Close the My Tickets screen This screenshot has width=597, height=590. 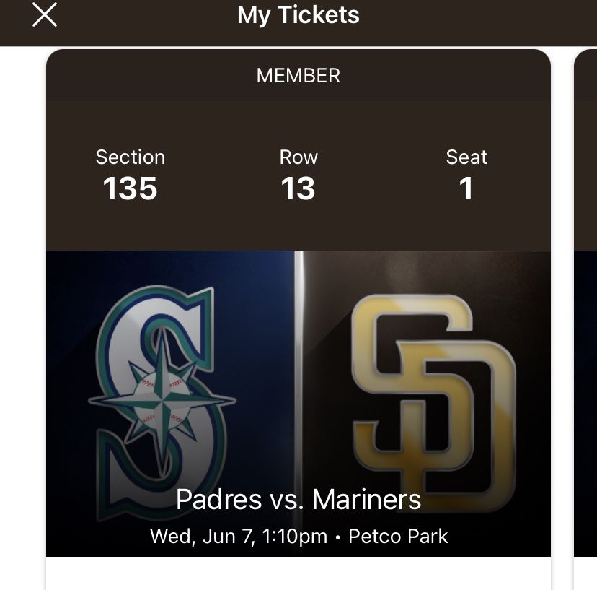pyautogui.click(x=45, y=15)
